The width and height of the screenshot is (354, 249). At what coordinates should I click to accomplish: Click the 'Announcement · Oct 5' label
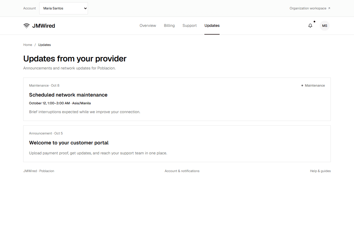46,133
